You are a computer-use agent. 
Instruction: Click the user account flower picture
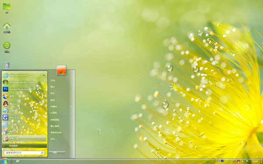(61, 70)
